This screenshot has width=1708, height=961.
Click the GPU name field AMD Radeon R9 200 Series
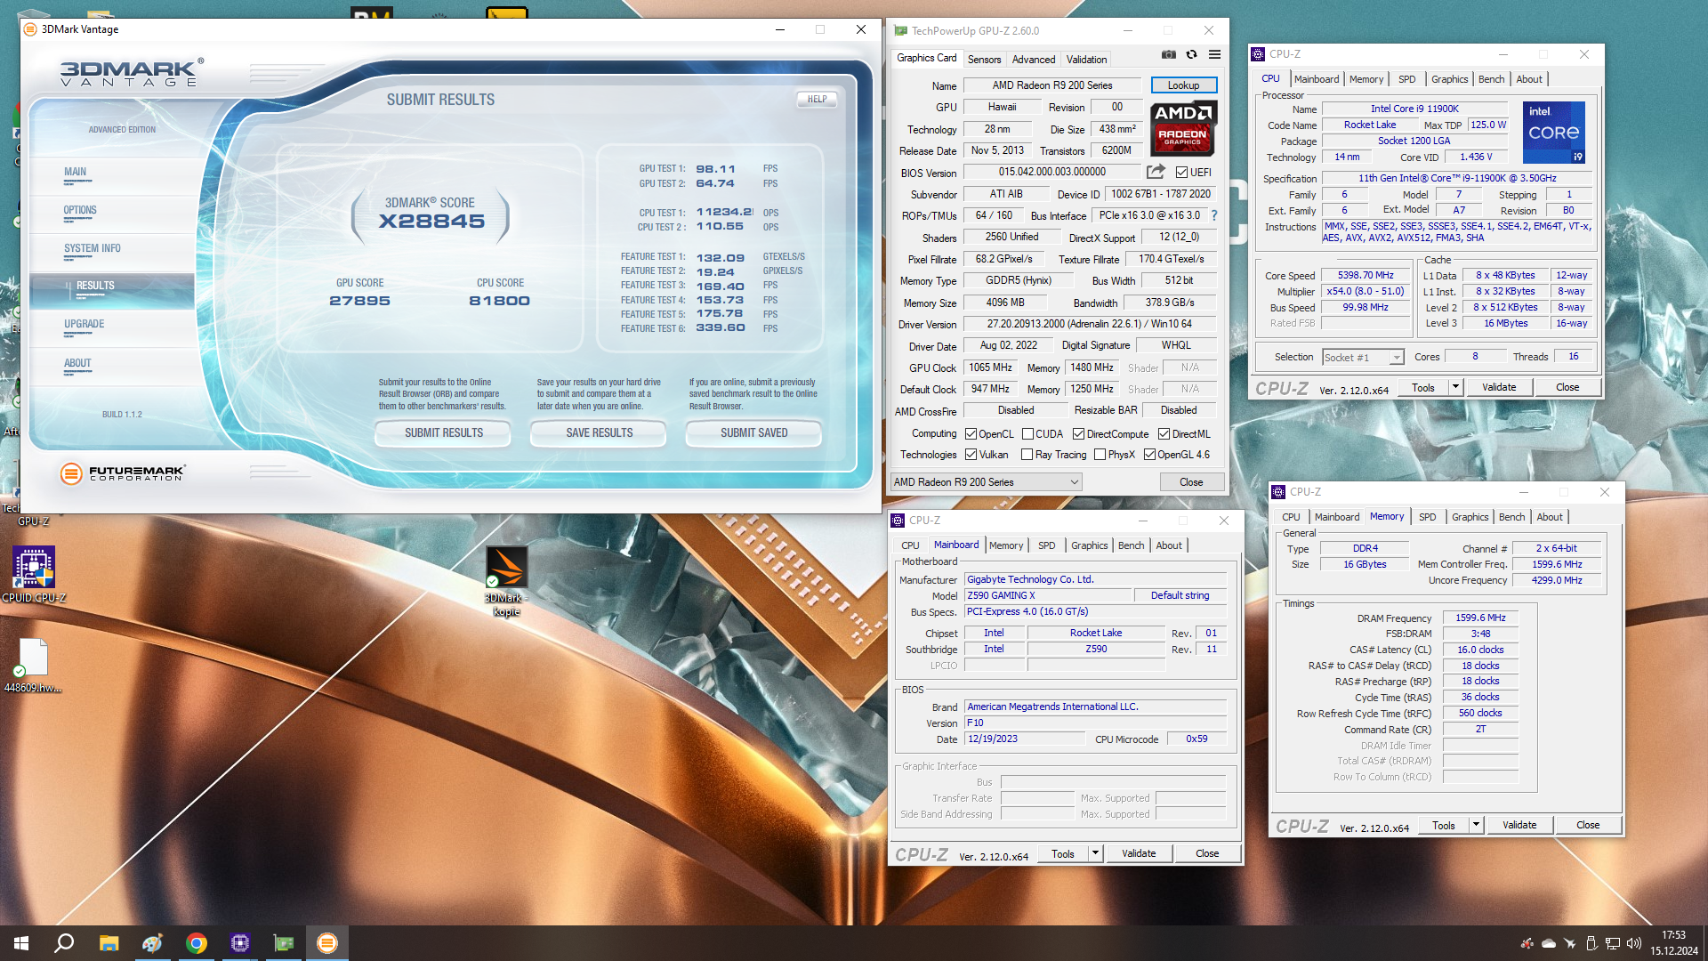[1051, 85]
